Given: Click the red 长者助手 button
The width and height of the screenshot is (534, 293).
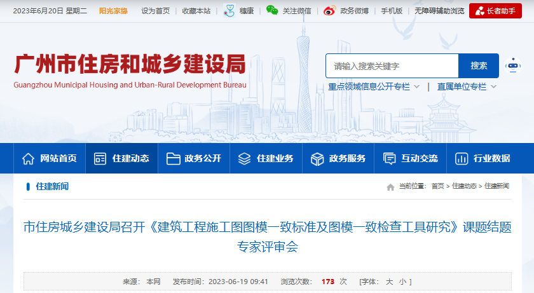Looking at the screenshot, I should 495,11.
